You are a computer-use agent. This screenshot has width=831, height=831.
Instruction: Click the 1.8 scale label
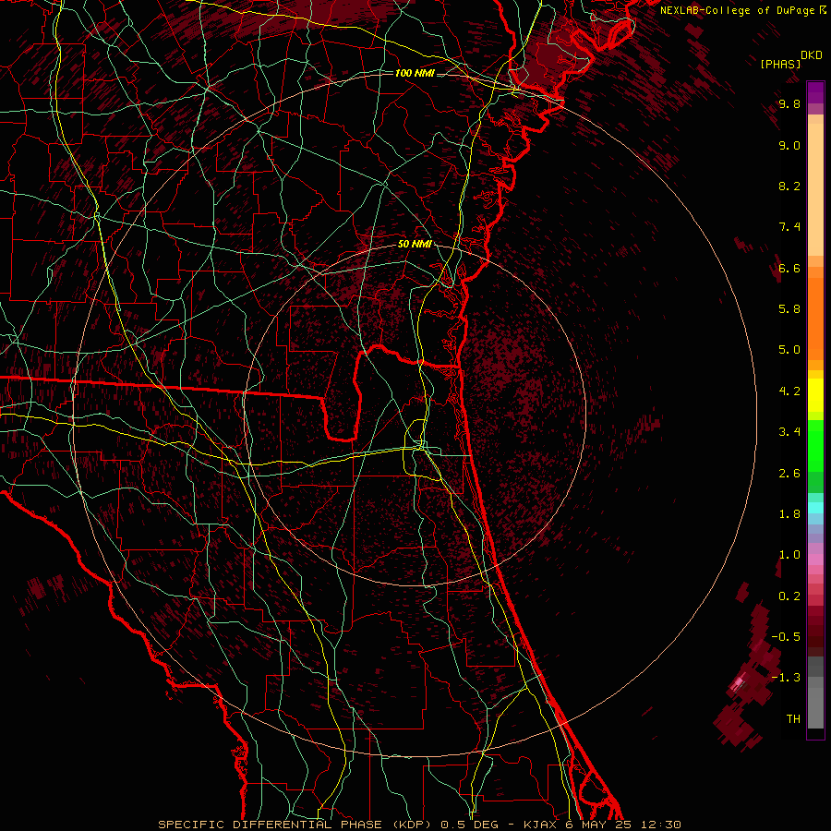[x=789, y=514]
